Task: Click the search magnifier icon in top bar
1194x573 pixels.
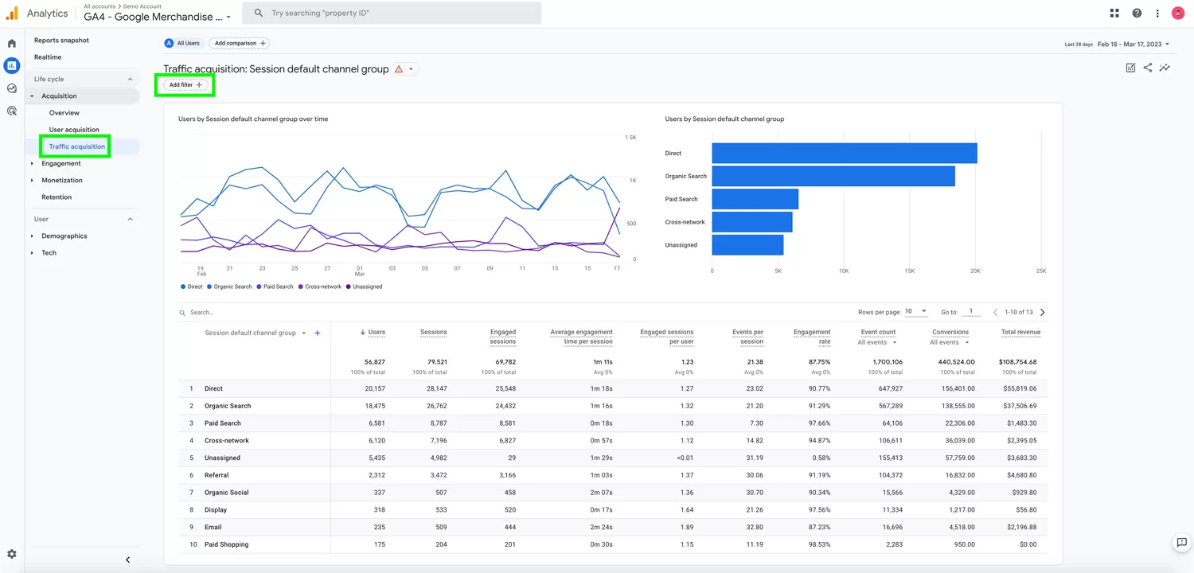Action: pyautogui.click(x=259, y=14)
